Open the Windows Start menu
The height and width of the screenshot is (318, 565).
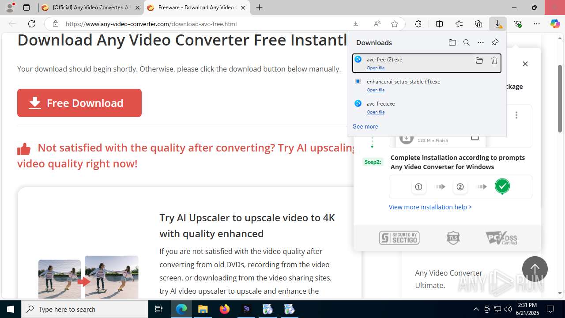click(11, 309)
